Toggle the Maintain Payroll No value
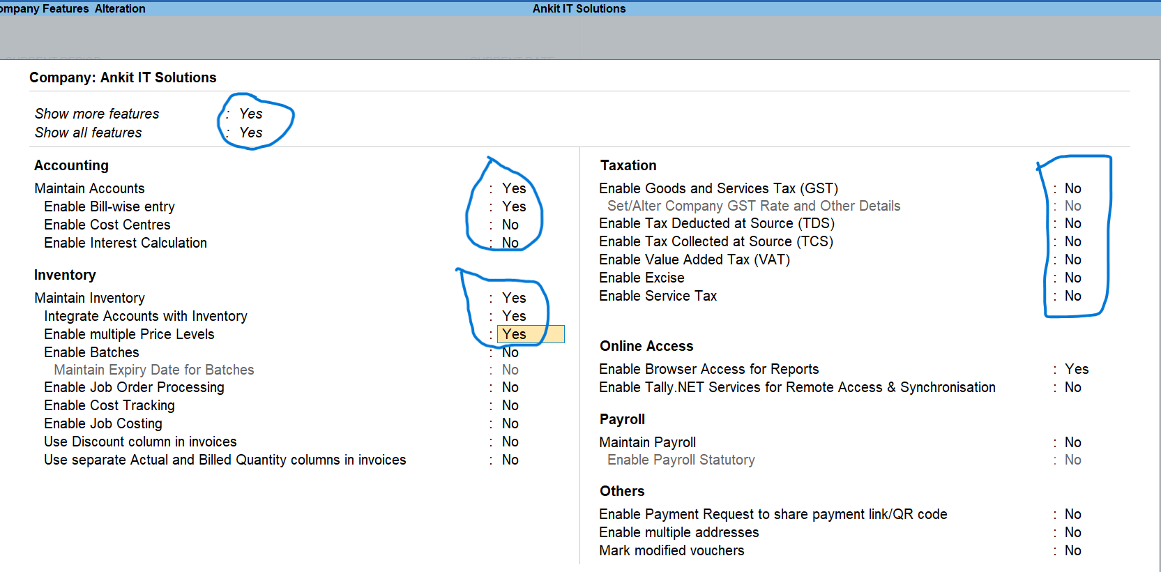1161x572 pixels. (1072, 442)
